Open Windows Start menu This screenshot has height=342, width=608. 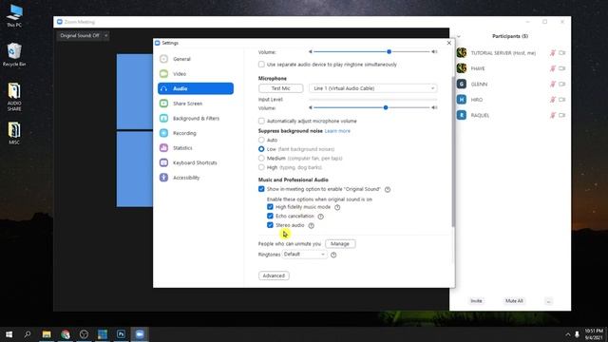coord(9,334)
